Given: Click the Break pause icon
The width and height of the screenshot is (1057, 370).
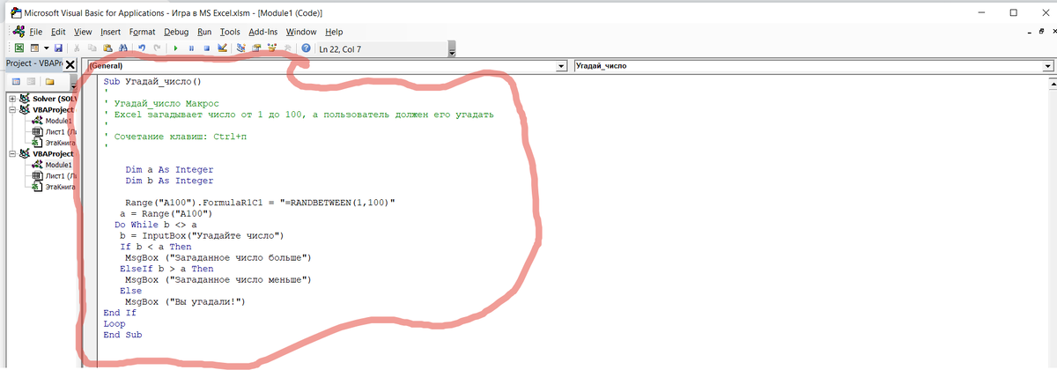Looking at the screenshot, I should pos(191,48).
